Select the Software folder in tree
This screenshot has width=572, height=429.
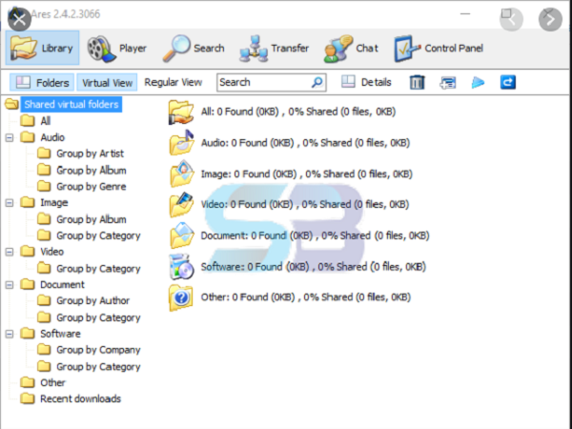[x=60, y=334]
